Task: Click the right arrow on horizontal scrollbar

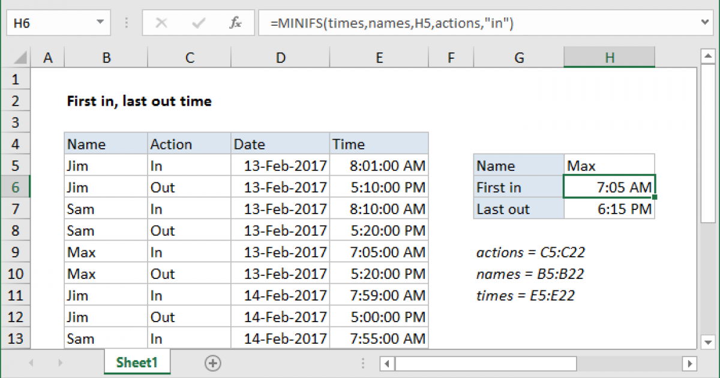Action: click(691, 364)
